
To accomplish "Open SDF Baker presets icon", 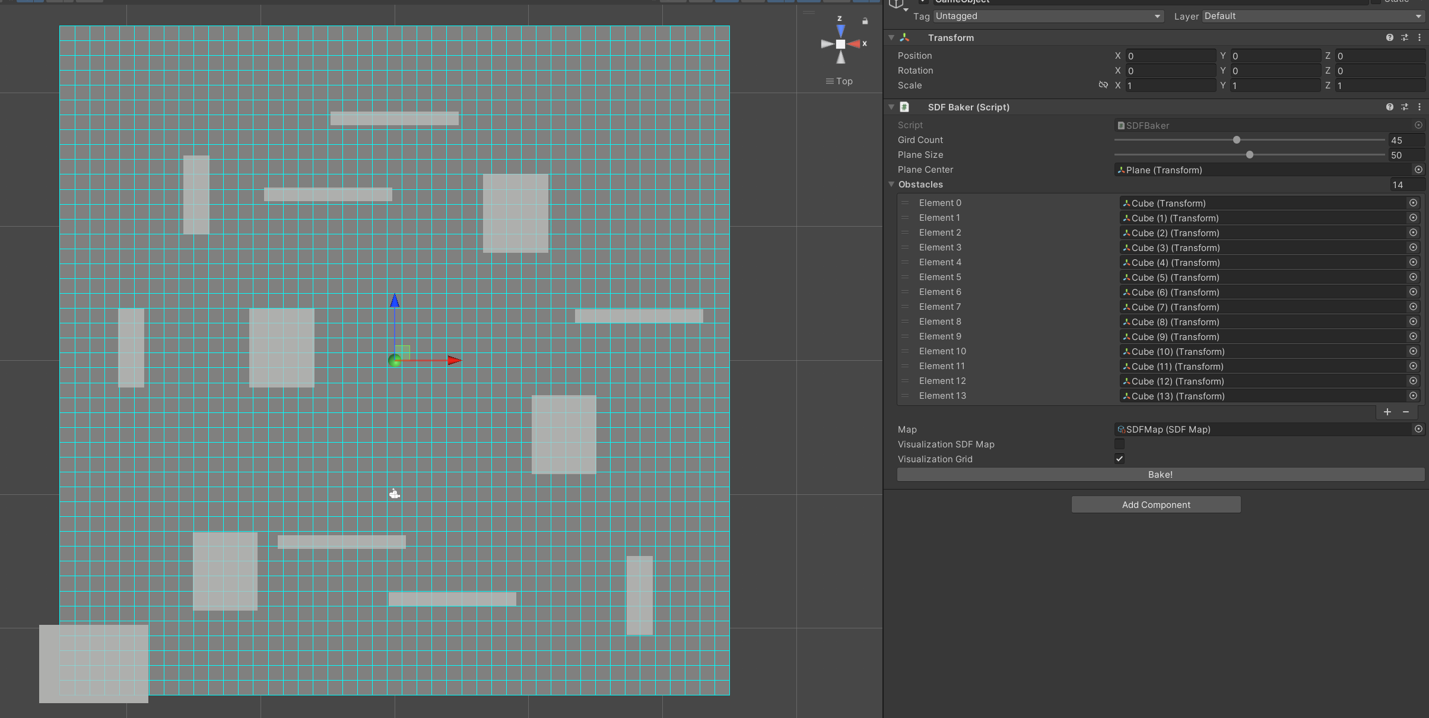I will click(x=1404, y=107).
